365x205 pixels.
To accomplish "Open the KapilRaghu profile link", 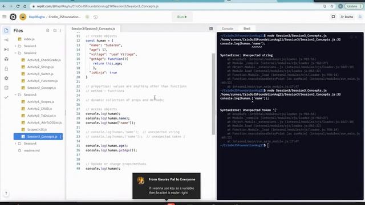I will (36, 17).
